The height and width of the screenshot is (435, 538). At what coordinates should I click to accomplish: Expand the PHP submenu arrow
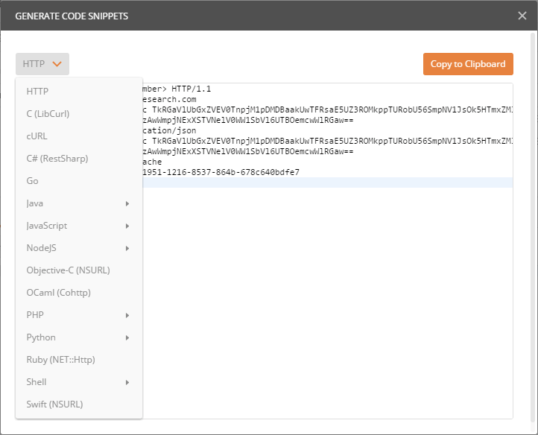(127, 315)
